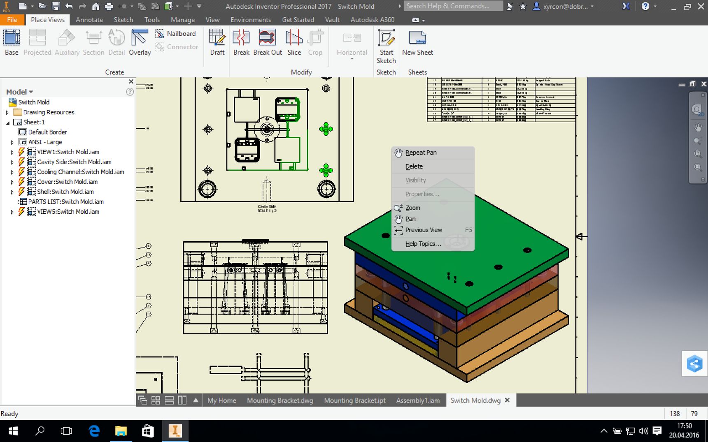Image resolution: width=708 pixels, height=442 pixels.
Task: Create a Draft view
Action: coord(217,42)
